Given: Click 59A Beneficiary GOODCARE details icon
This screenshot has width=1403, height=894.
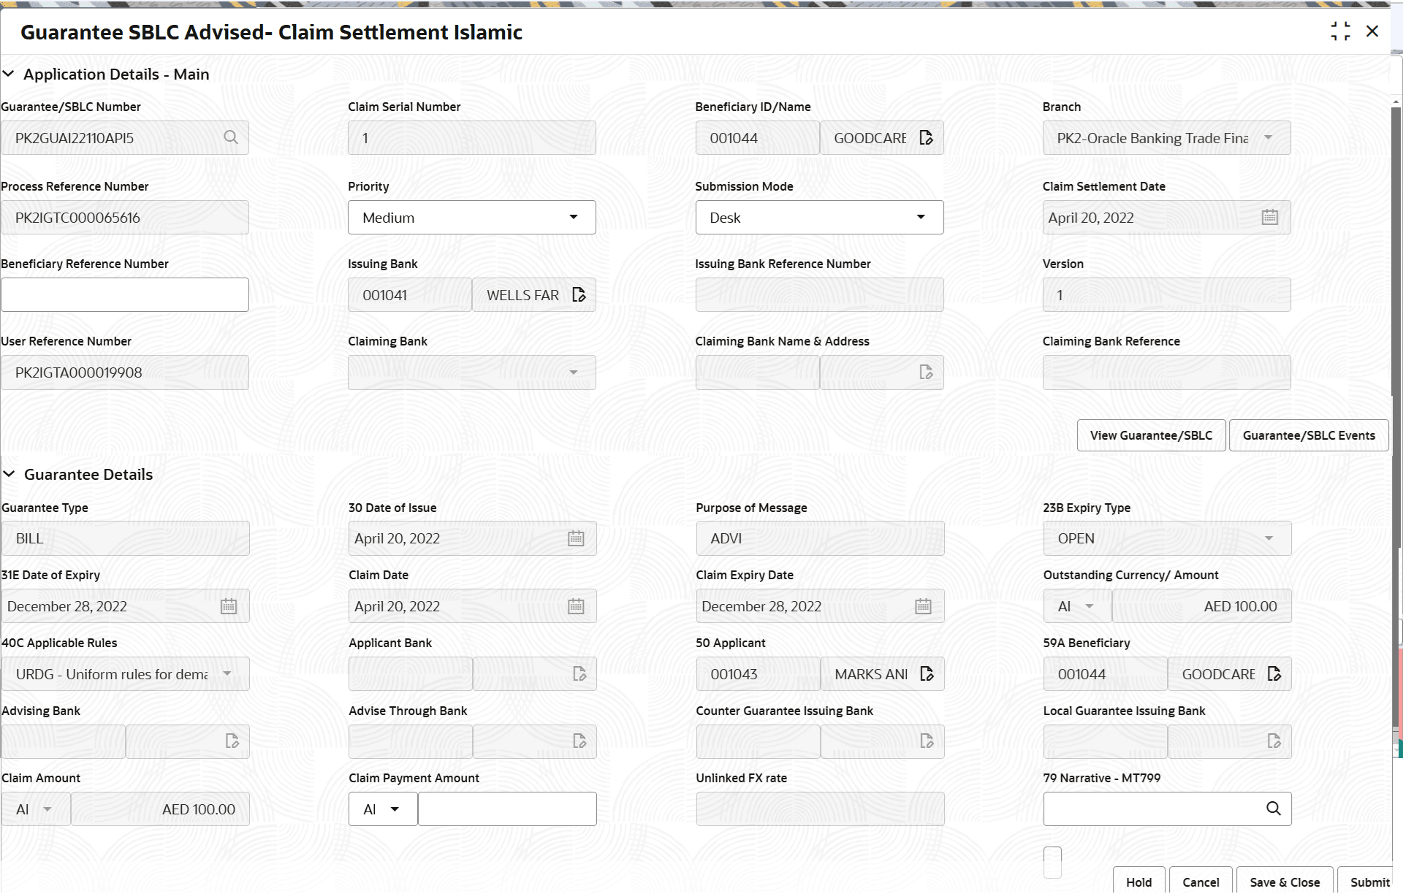Looking at the screenshot, I should click(1274, 674).
